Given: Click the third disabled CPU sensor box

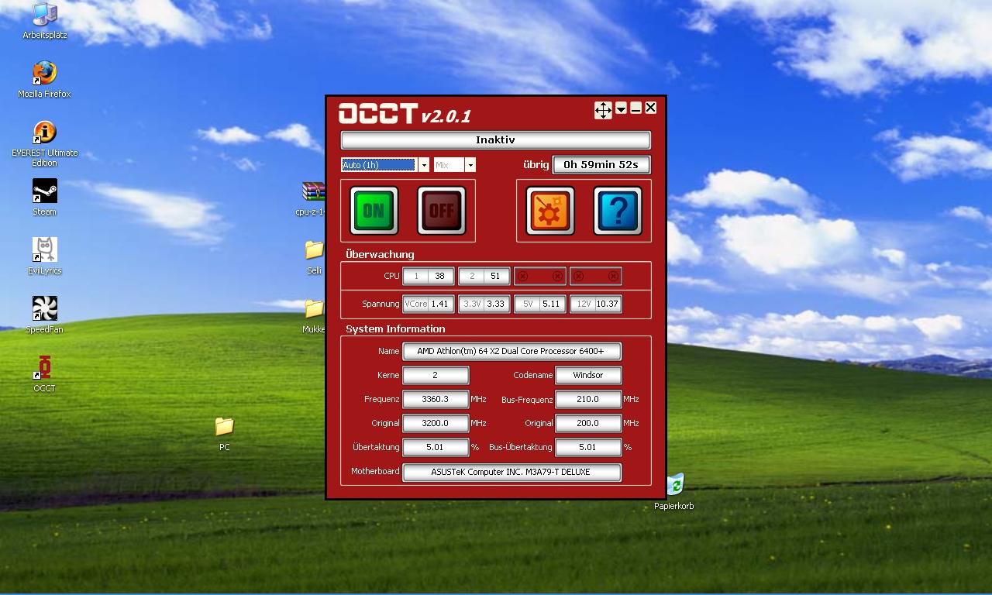Looking at the screenshot, I should (x=540, y=276).
